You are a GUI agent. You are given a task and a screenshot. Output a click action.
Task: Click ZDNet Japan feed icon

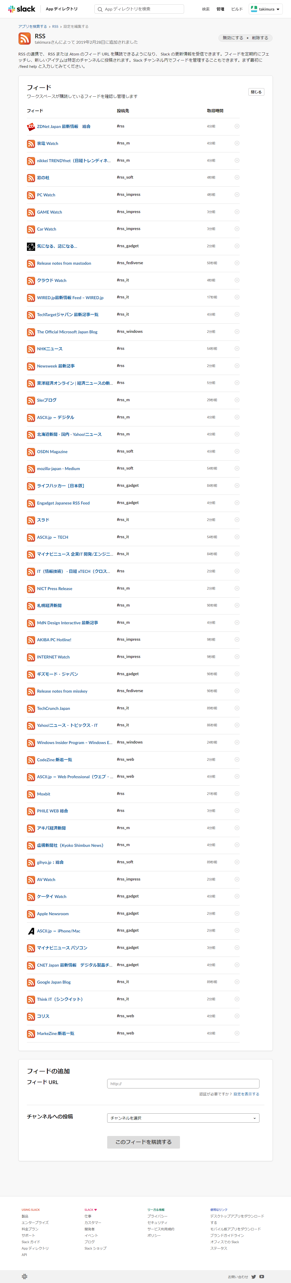coord(31,126)
